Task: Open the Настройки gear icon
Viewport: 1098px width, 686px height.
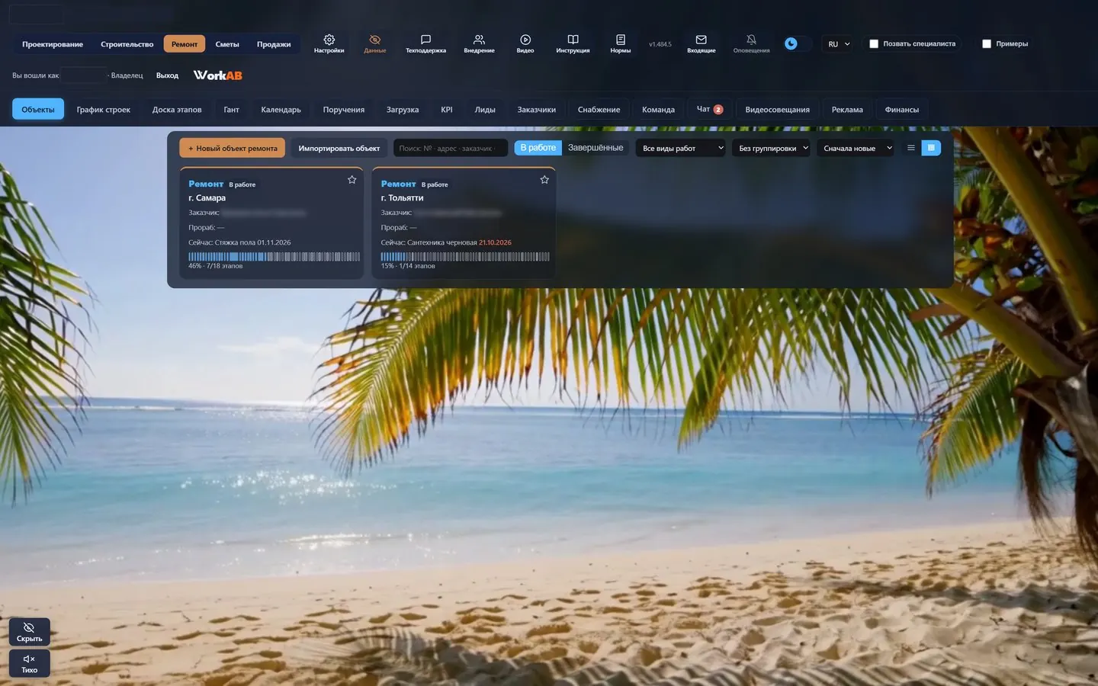Action: (329, 43)
